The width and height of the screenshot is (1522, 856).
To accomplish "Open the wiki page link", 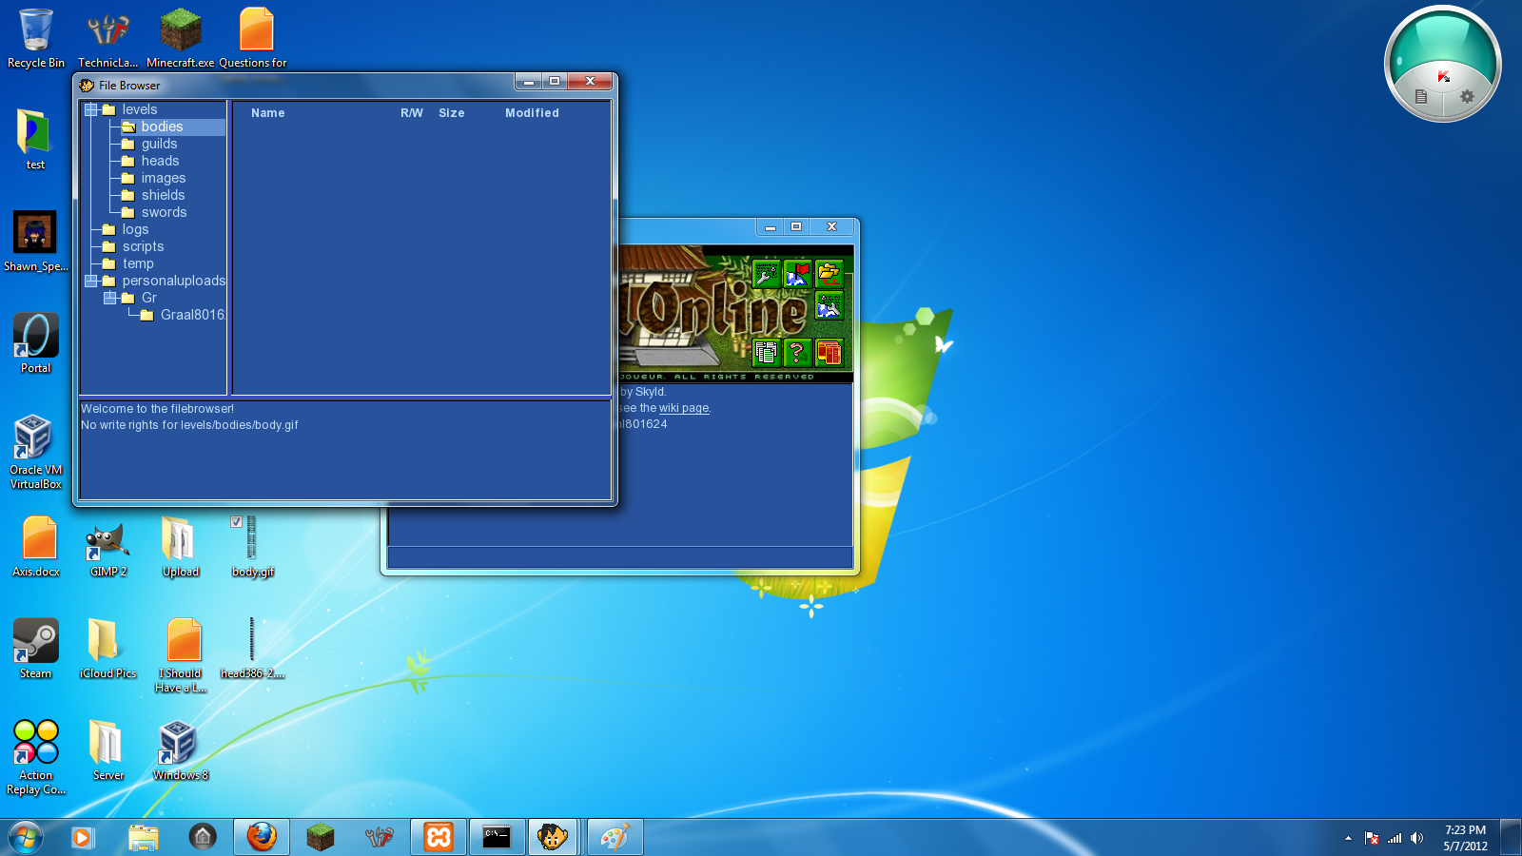I will pos(684,408).
